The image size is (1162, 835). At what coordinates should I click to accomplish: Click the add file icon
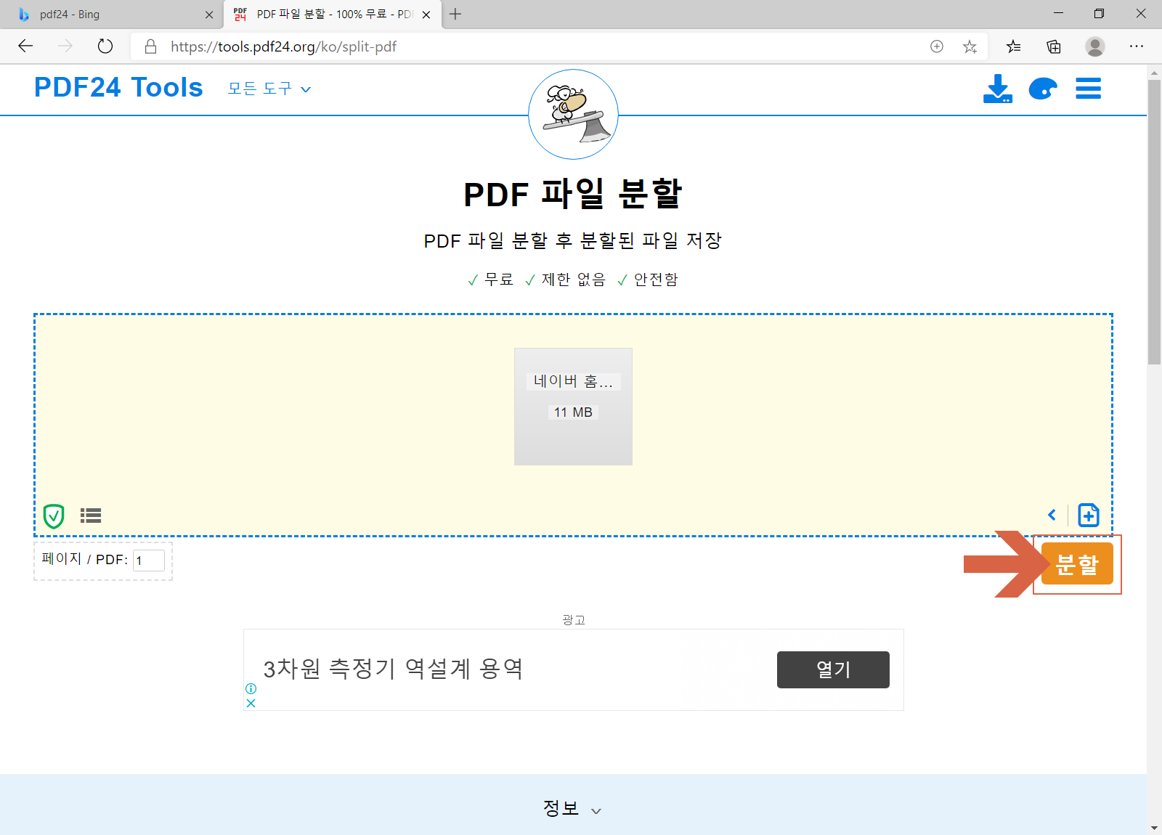tap(1089, 515)
